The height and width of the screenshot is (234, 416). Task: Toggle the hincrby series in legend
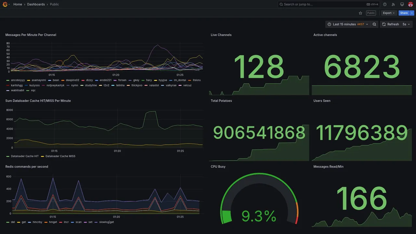tap(35, 222)
